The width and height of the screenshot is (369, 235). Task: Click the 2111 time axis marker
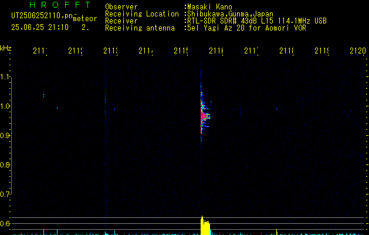click(40, 51)
